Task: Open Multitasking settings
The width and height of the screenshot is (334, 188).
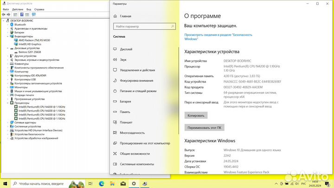Action: point(132,133)
